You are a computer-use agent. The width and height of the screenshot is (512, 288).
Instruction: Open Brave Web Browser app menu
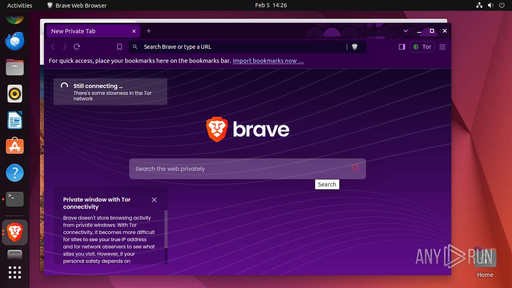[77, 5]
